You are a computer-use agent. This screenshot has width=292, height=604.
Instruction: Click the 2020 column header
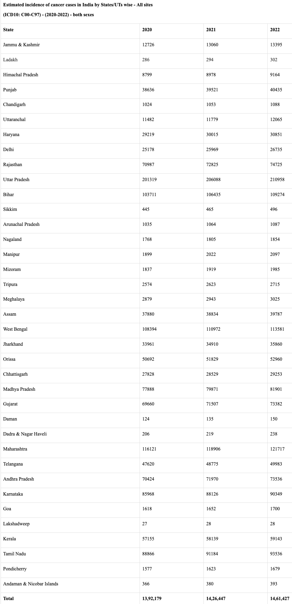point(147,30)
